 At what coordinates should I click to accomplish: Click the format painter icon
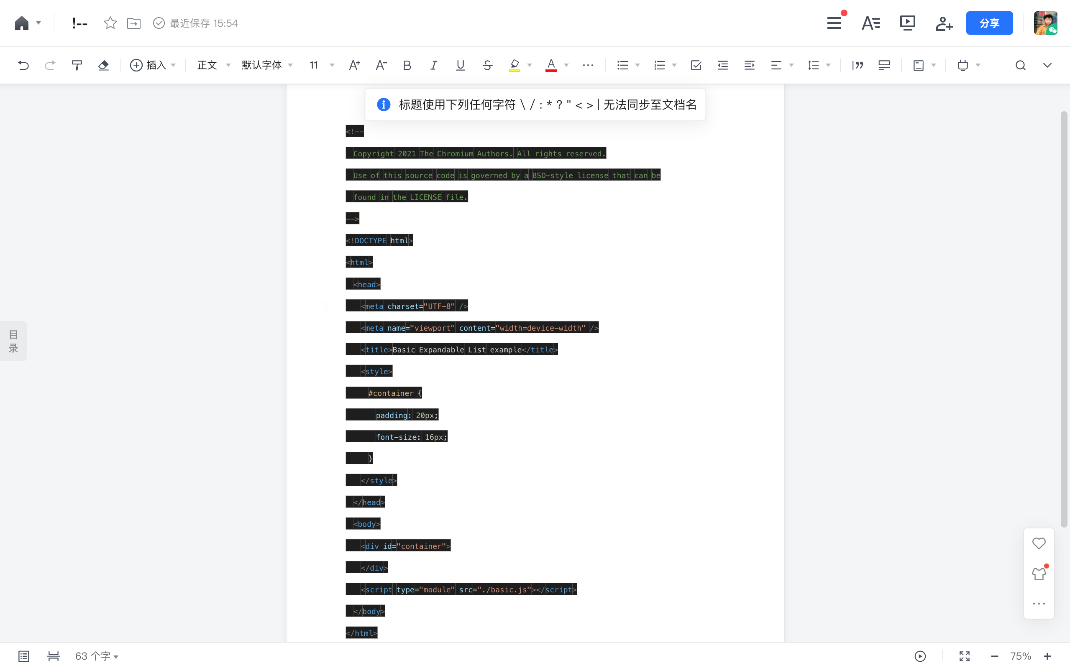click(77, 65)
